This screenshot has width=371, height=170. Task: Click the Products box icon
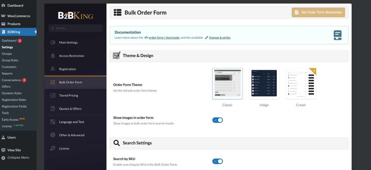tap(3, 24)
